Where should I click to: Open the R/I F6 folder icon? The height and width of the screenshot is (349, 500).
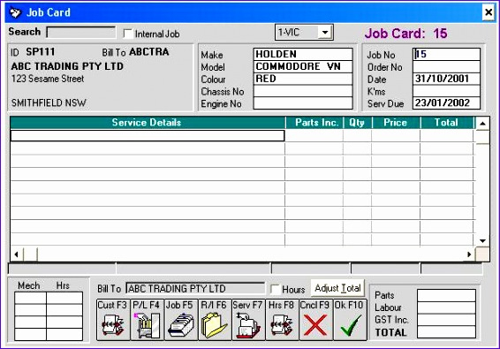(x=215, y=320)
